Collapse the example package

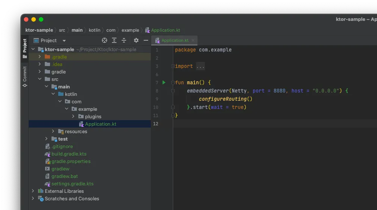66,109
